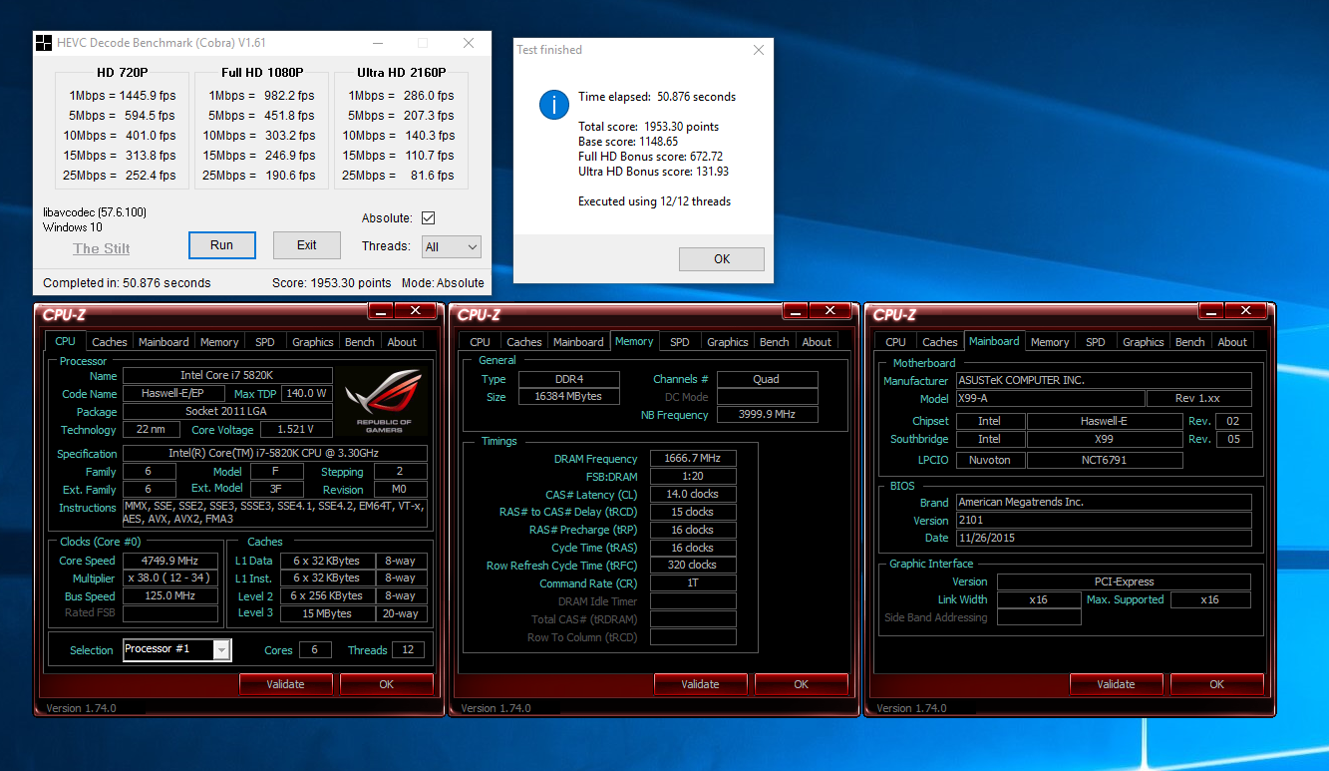Toggle the Absolute checkbox

[x=429, y=218]
